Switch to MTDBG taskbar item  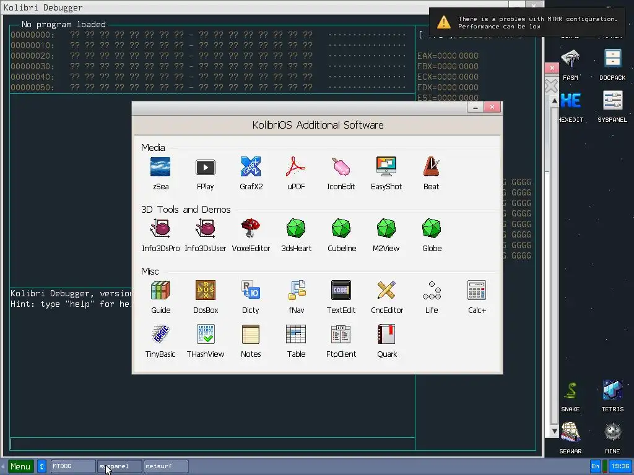(x=73, y=466)
